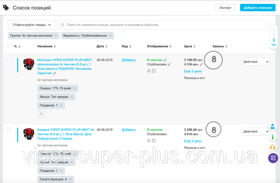Click the 3 100.05 грн. price
The image size is (280, 183).
[193, 60]
